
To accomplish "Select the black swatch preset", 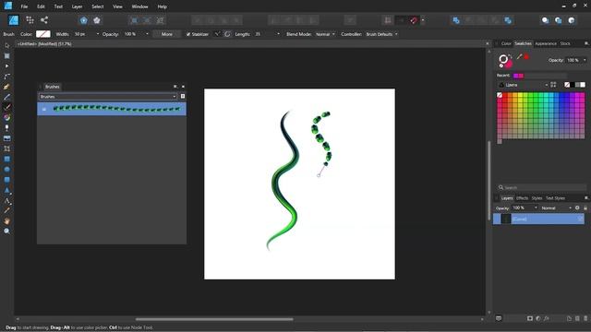I will tap(573, 85).
